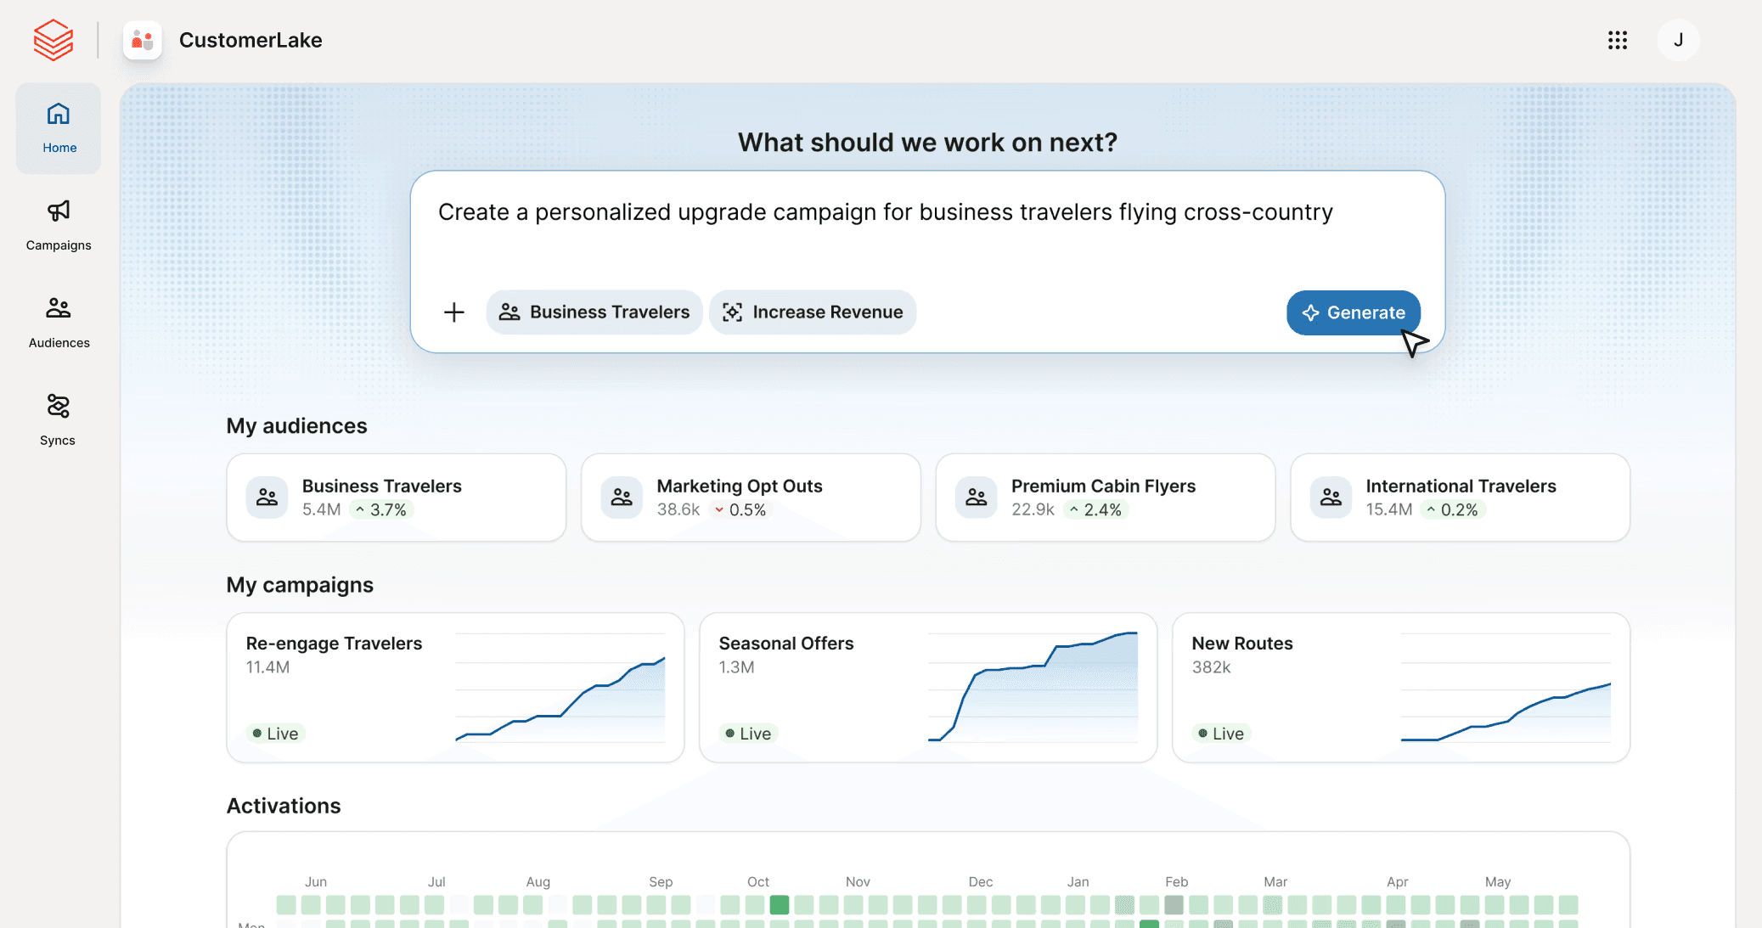Click the Marketing Opt Outs card people icon
Image resolution: width=1762 pixels, height=928 pixels.
(622, 498)
